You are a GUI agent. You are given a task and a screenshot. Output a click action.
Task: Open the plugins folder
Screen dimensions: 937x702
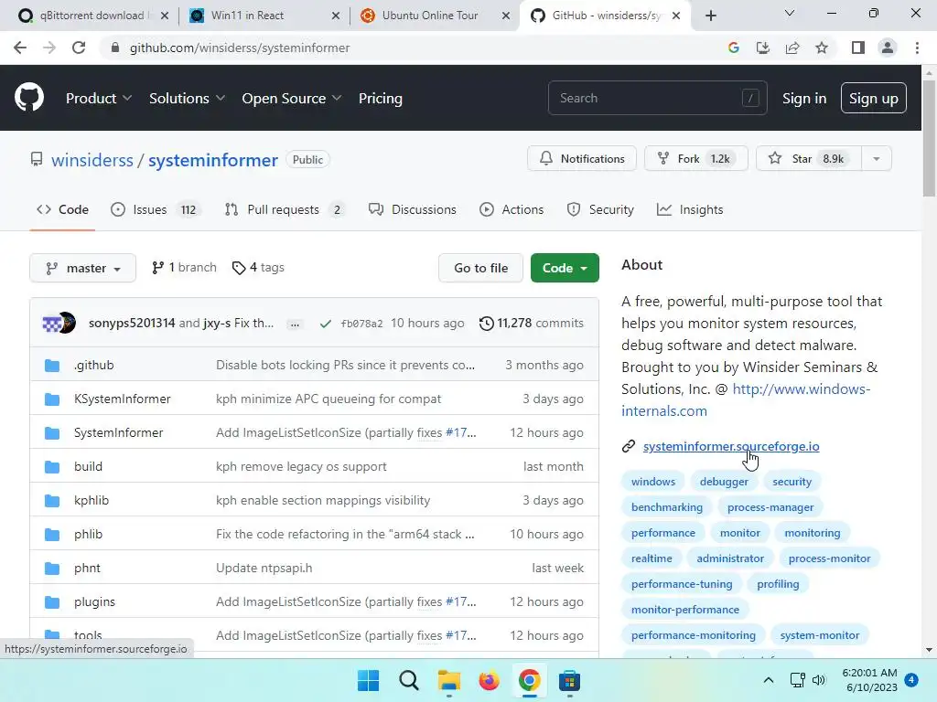point(94,601)
